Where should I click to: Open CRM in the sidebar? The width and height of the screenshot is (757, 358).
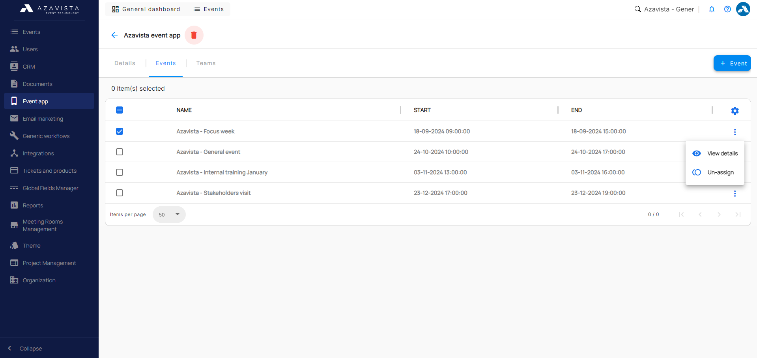point(49,67)
